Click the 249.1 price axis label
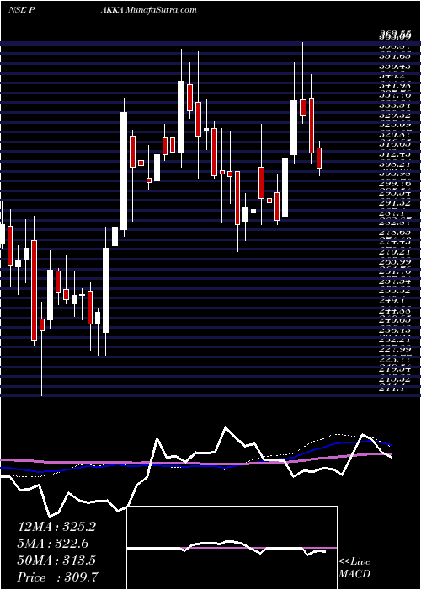The height and width of the screenshot is (590, 421). [392, 301]
